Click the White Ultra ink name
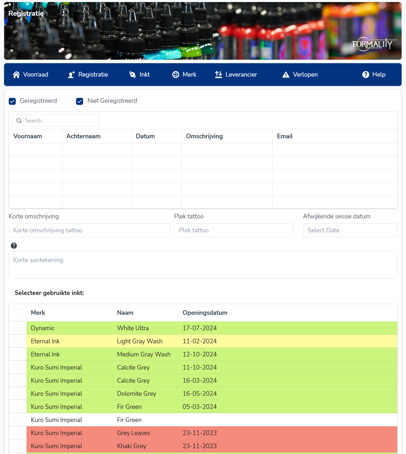 pos(133,328)
